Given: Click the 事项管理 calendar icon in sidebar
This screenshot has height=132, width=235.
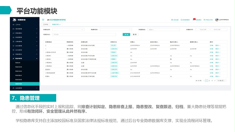Looking at the screenshot, I should tap(13, 29).
